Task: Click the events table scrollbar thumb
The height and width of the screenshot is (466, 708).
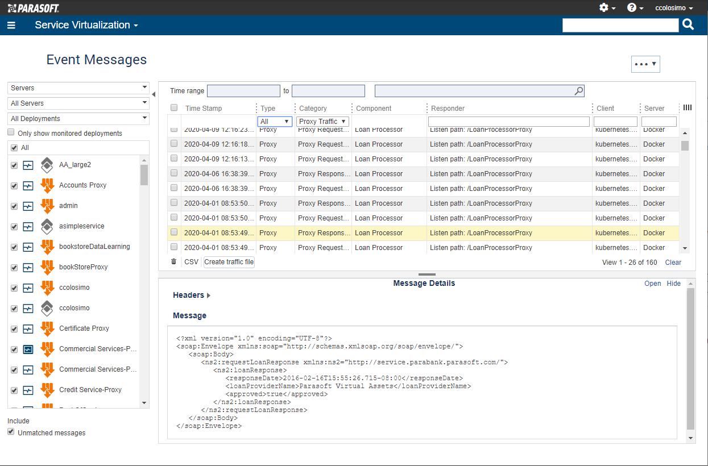Action: 685,145
